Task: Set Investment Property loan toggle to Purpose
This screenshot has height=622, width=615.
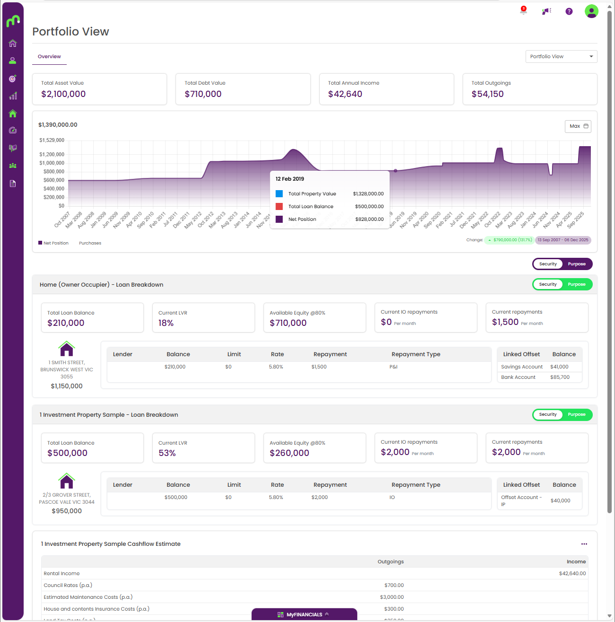Action: coord(577,414)
